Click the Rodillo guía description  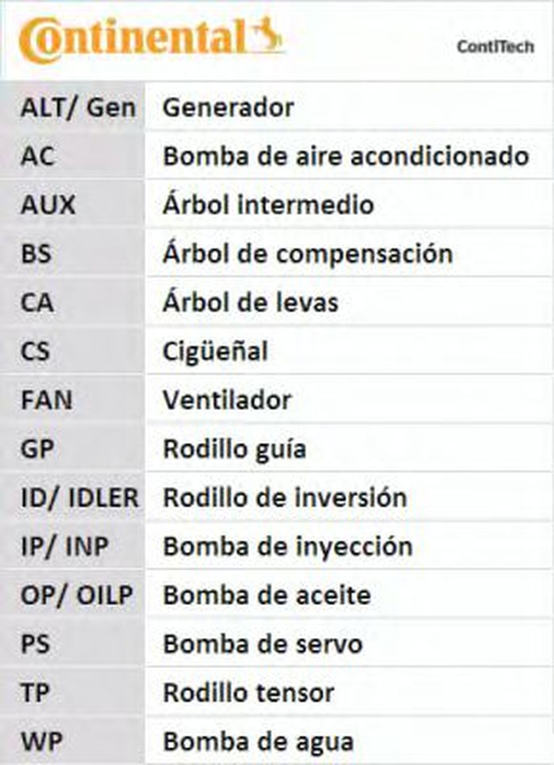(x=234, y=449)
